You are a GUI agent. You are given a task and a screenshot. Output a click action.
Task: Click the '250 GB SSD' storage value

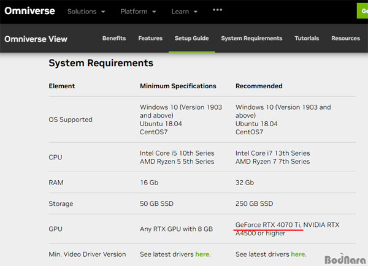point(254,203)
